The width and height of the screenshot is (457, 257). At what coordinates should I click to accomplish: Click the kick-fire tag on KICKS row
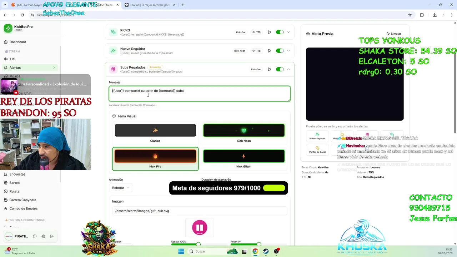[241, 32]
